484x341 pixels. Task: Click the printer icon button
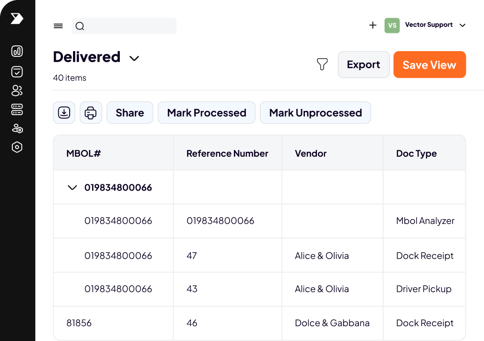tap(91, 113)
